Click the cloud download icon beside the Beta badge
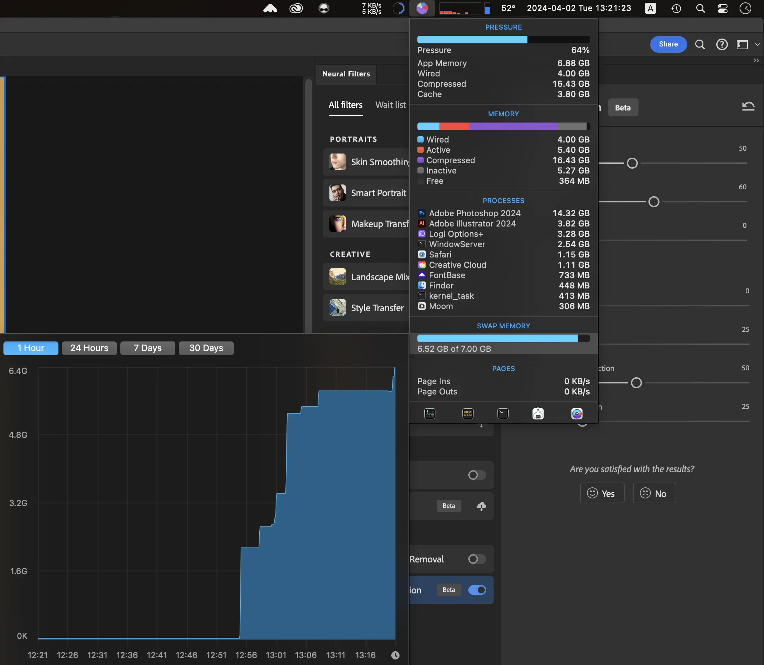764x665 pixels. click(481, 506)
